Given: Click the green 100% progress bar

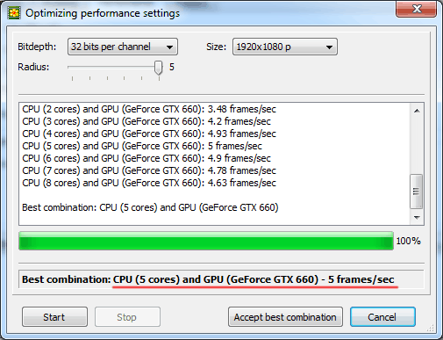Looking at the screenshot, I should pos(206,241).
